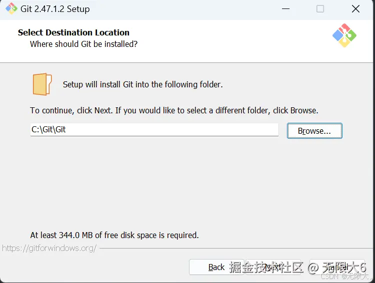Click the C:\Git\Git destination path field

coord(154,130)
